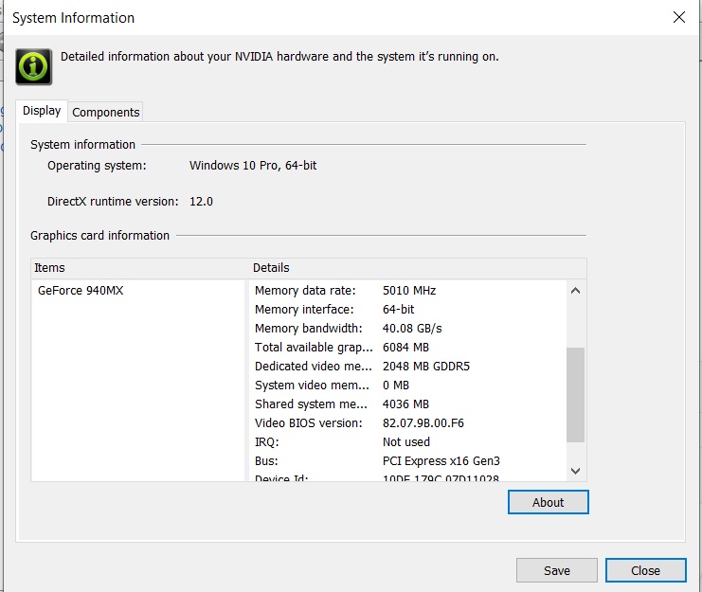Select the Shared system memory row
The width and height of the screenshot is (702, 592).
pyautogui.click(x=407, y=404)
